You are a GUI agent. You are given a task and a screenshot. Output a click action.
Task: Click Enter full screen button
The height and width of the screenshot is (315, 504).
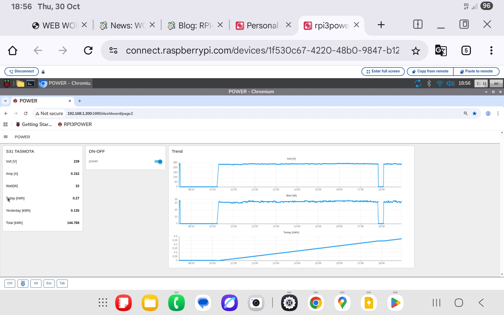pyautogui.click(x=383, y=71)
